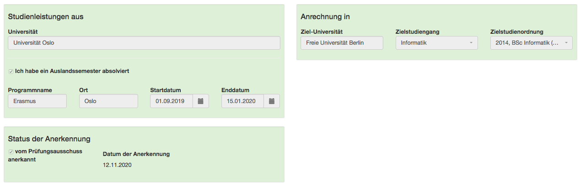Toggle the Auslandssemester absolviert checkbox

pos(11,72)
